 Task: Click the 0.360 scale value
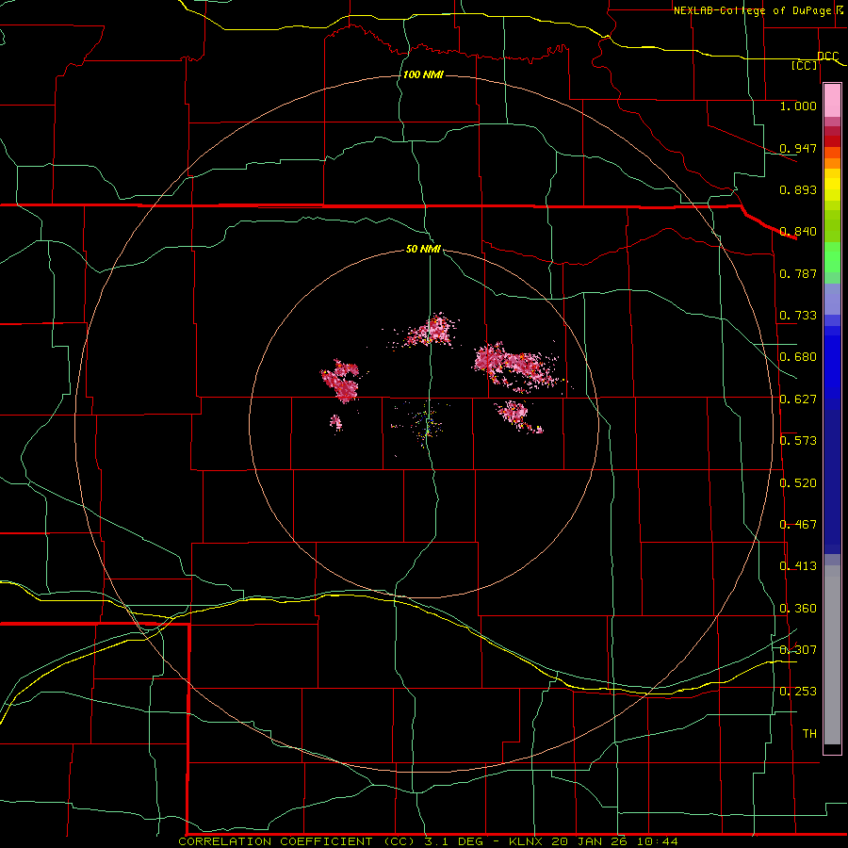[798, 609]
